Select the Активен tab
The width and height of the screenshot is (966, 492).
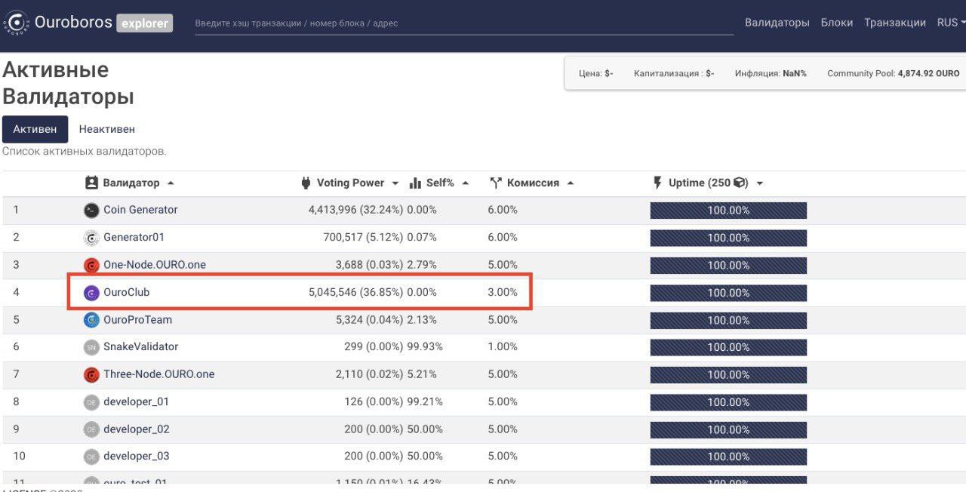point(35,129)
